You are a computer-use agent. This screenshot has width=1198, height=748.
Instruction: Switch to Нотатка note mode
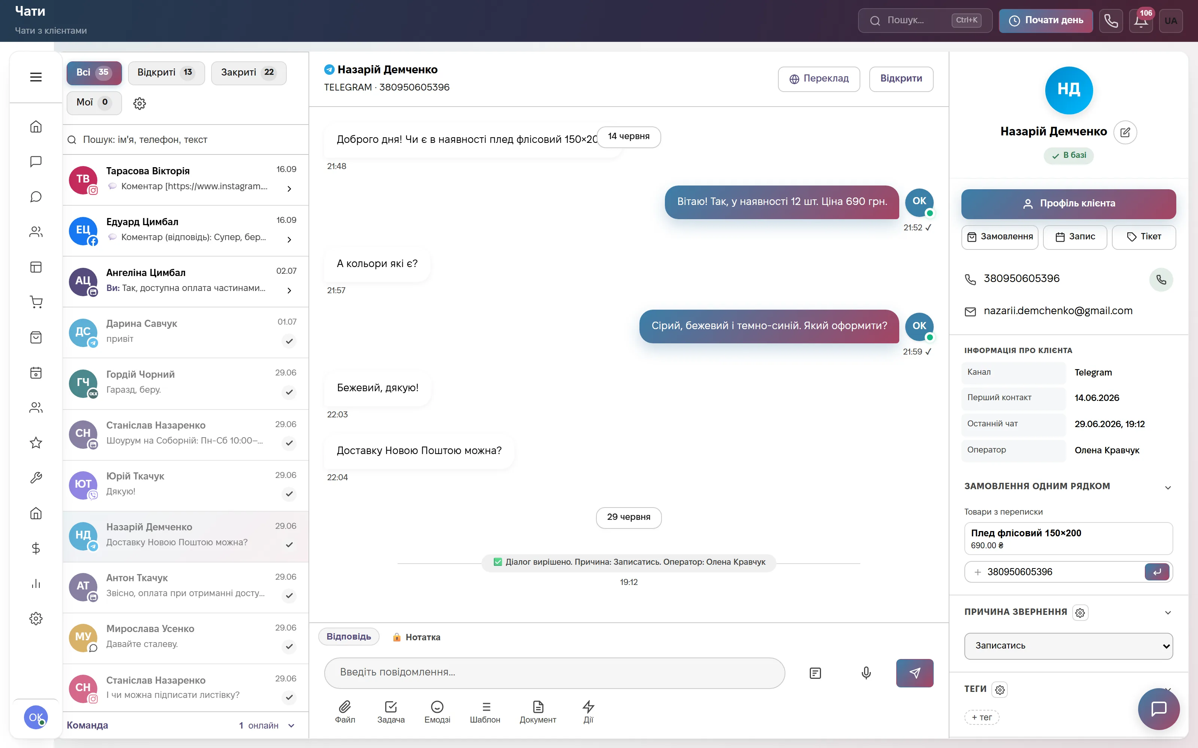pos(416,637)
